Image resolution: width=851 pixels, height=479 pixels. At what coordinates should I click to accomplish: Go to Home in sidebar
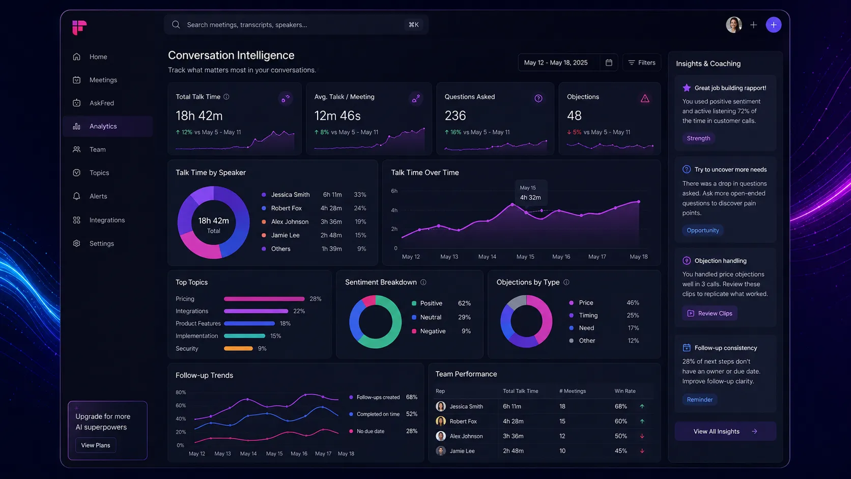click(x=108, y=57)
